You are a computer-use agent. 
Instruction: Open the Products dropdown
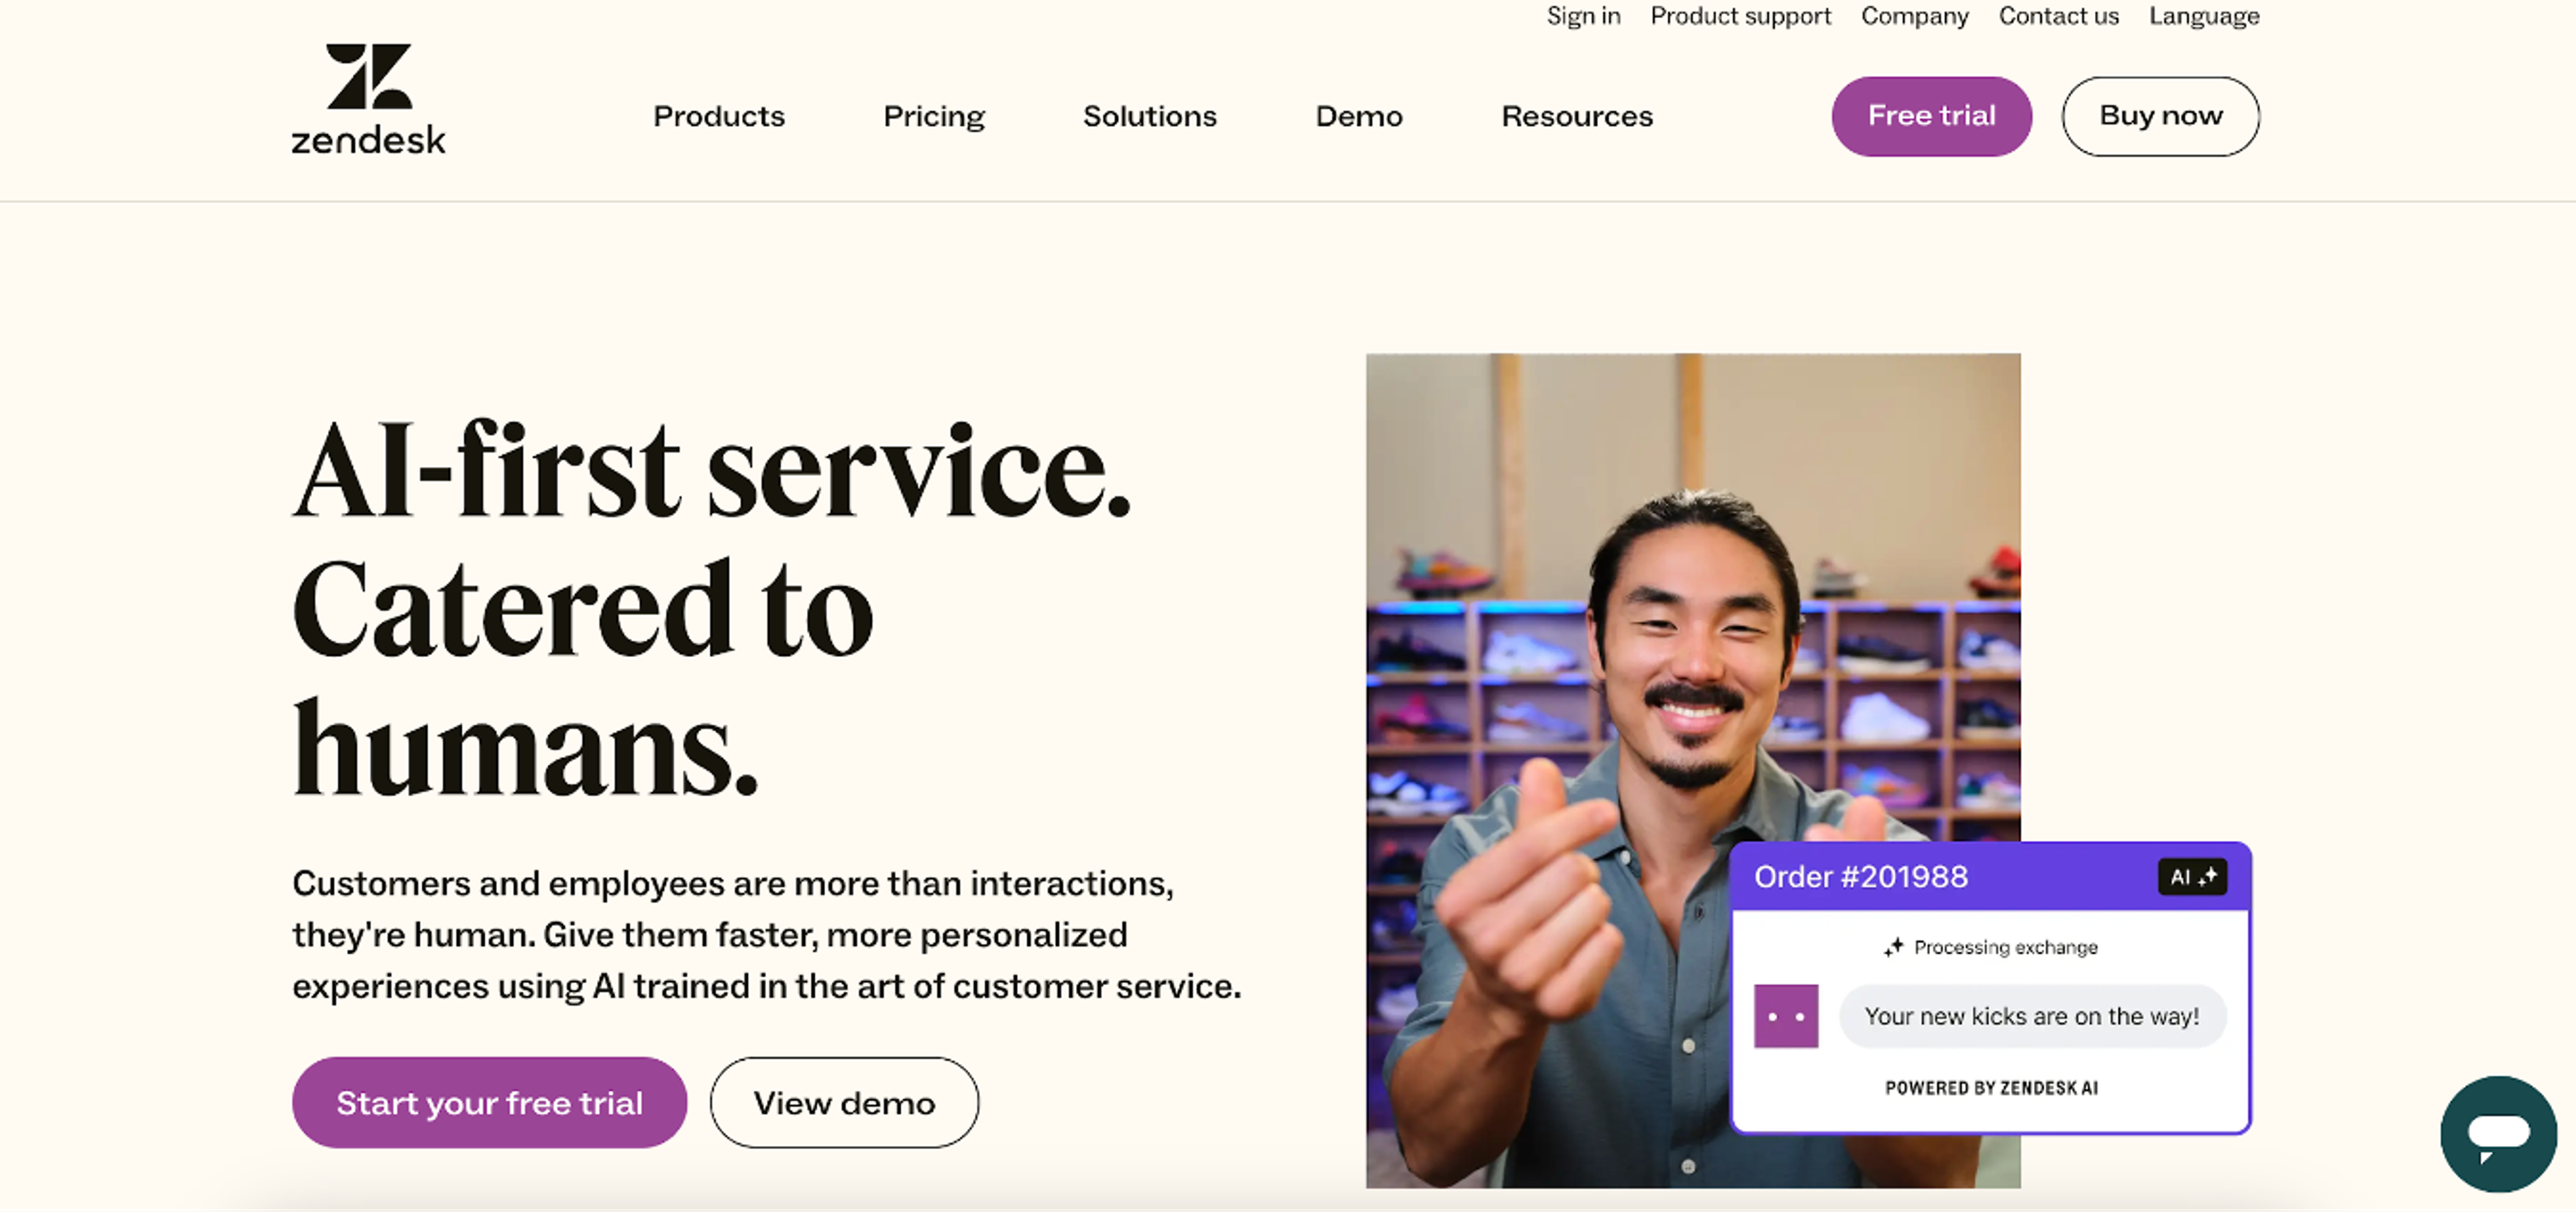(718, 116)
